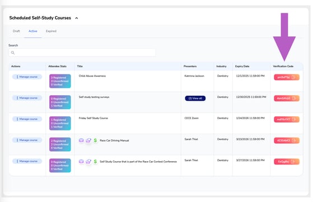Click Sarah Thiel in Race Car Driving Manual row
The image size is (313, 202).
[191, 139]
